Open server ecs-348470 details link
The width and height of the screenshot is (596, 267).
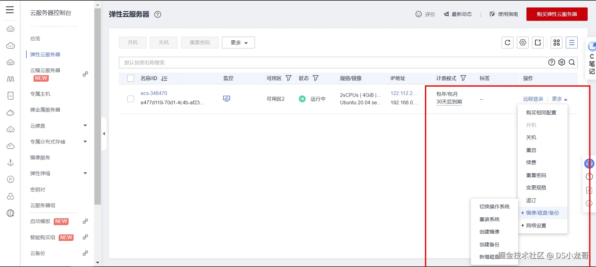click(x=154, y=93)
